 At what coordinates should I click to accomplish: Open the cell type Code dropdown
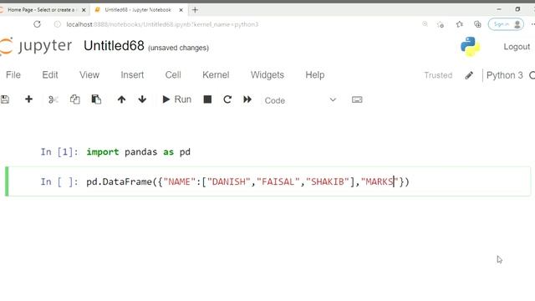click(x=300, y=100)
